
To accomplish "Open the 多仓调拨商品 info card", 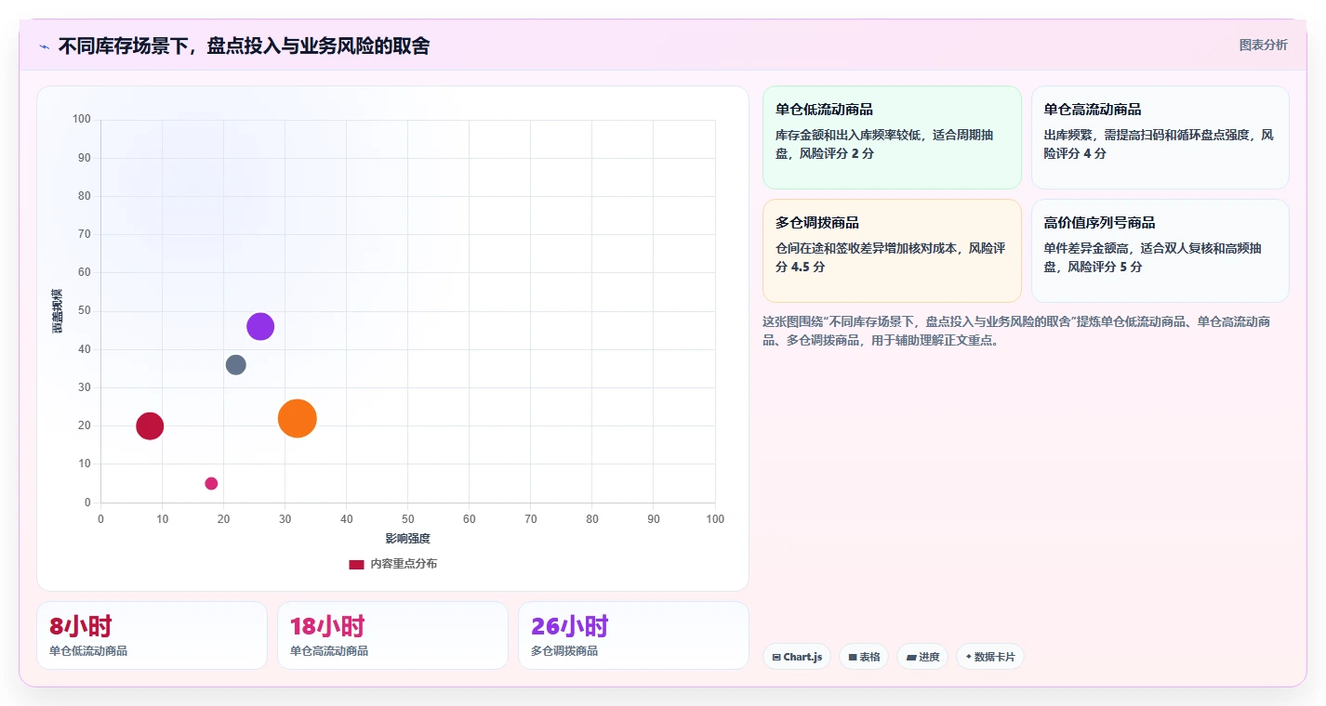I will (x=893, y=251).
